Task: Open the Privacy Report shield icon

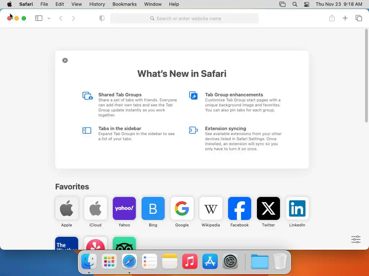Action: [102, 18]
